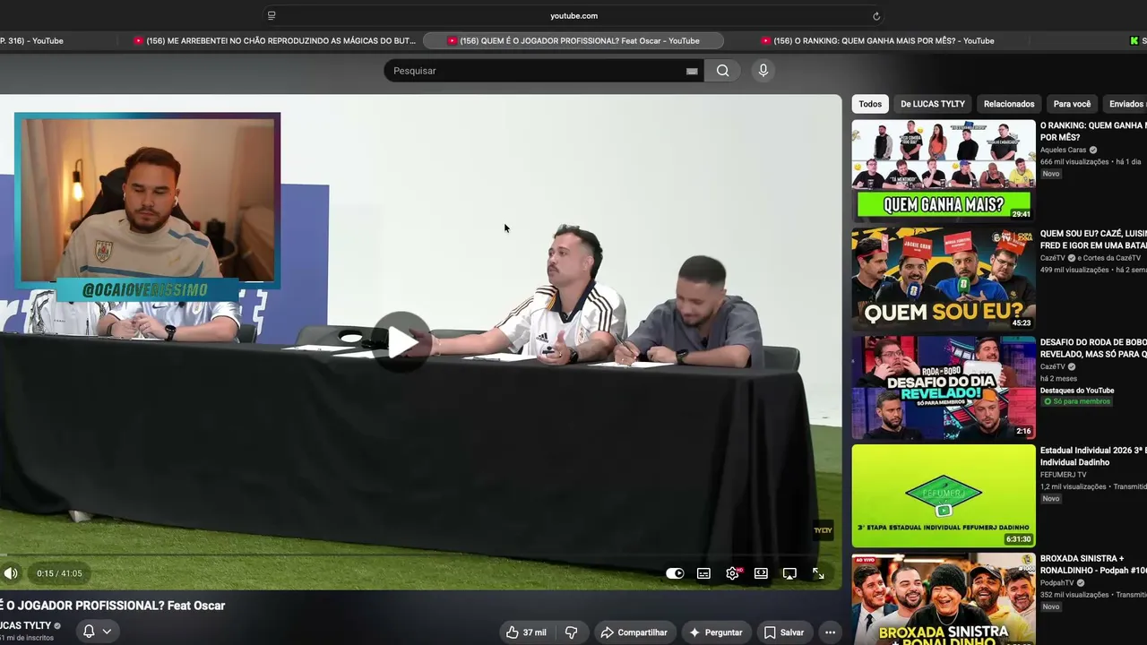The width and height of the screenshot is (1147, 645).
Task: Open the Estadual Individual 2026 video title
Action: tap(1093, 456)
